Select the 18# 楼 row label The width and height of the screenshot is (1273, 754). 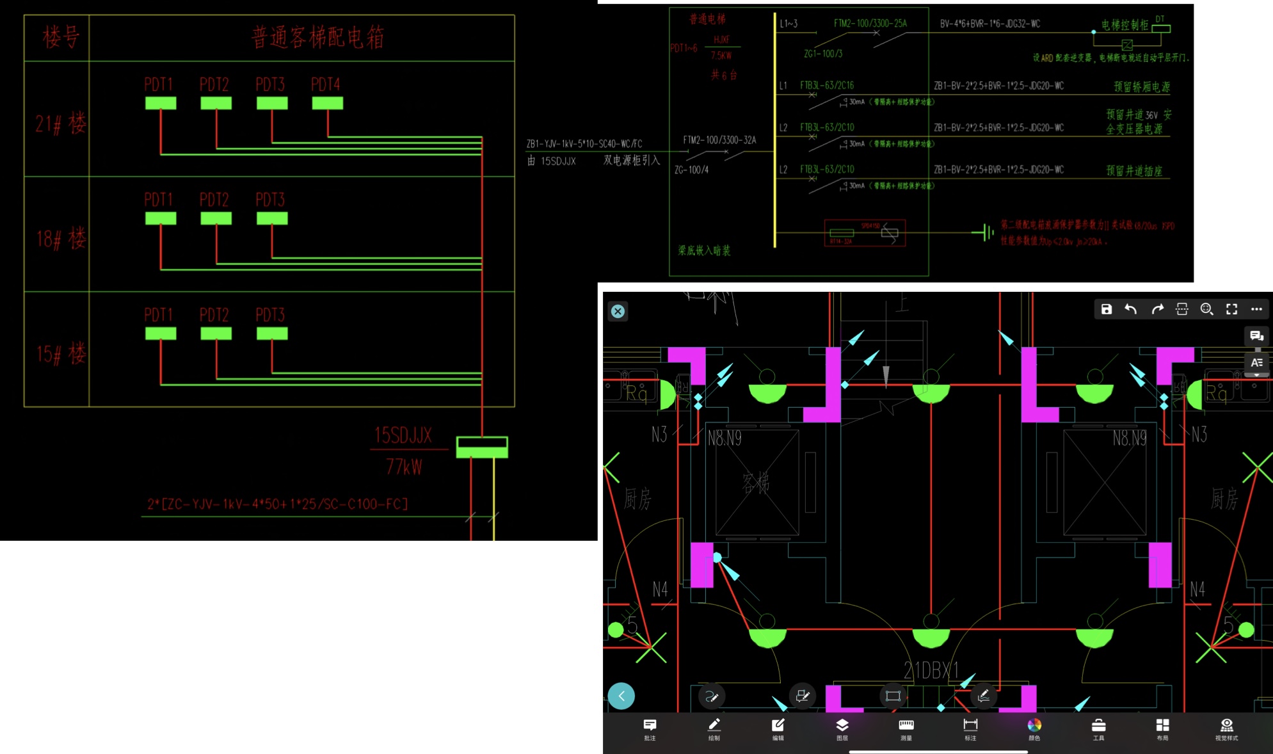[x=61, y=239]
